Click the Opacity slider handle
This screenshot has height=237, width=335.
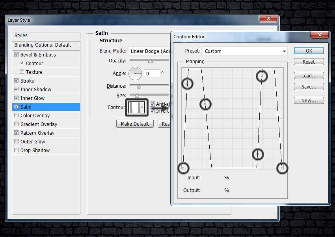[x=150, y=61]
